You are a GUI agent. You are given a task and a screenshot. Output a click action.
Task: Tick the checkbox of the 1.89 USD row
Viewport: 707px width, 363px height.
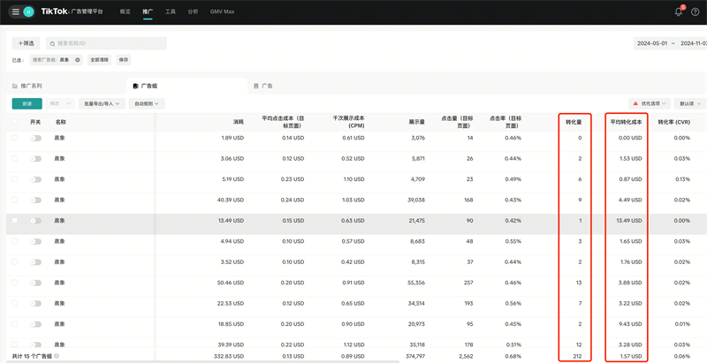[x=15, y=138]
